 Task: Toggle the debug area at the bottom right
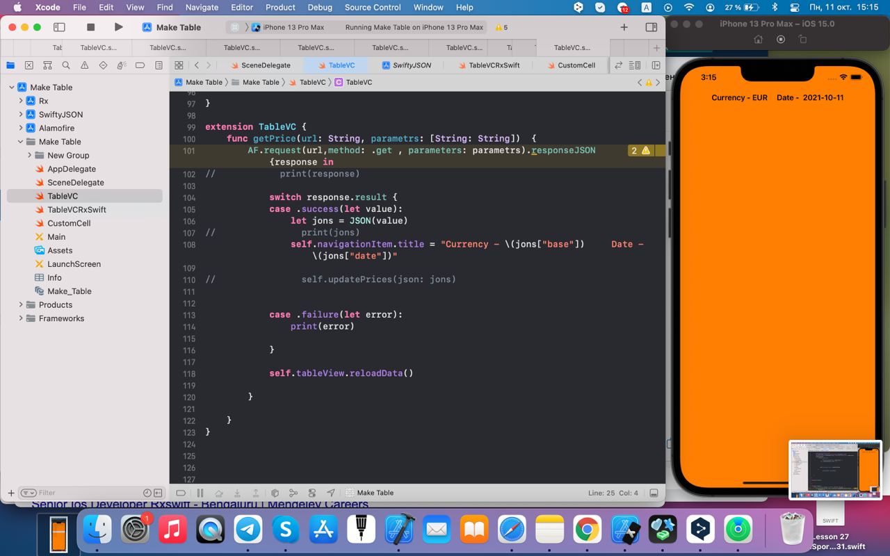(654, 493)
